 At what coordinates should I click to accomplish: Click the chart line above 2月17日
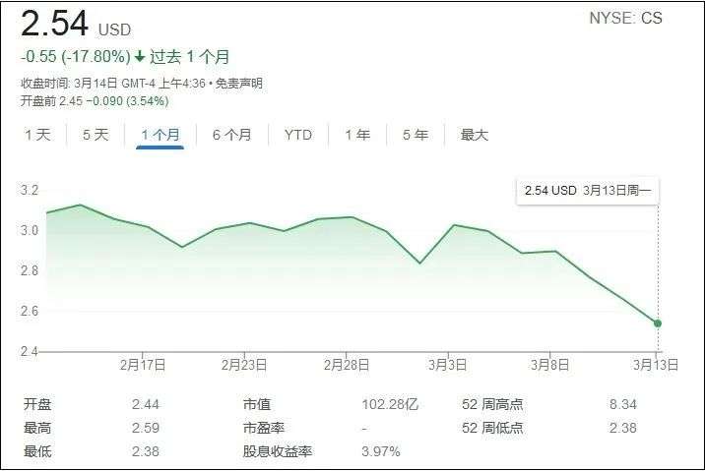click(x=144, y=226)
